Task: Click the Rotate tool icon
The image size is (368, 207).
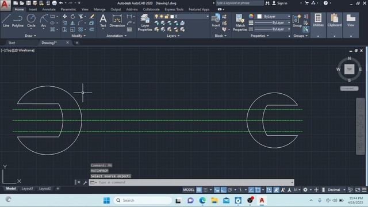Action: pyautogui.click(x=73, y=17)
